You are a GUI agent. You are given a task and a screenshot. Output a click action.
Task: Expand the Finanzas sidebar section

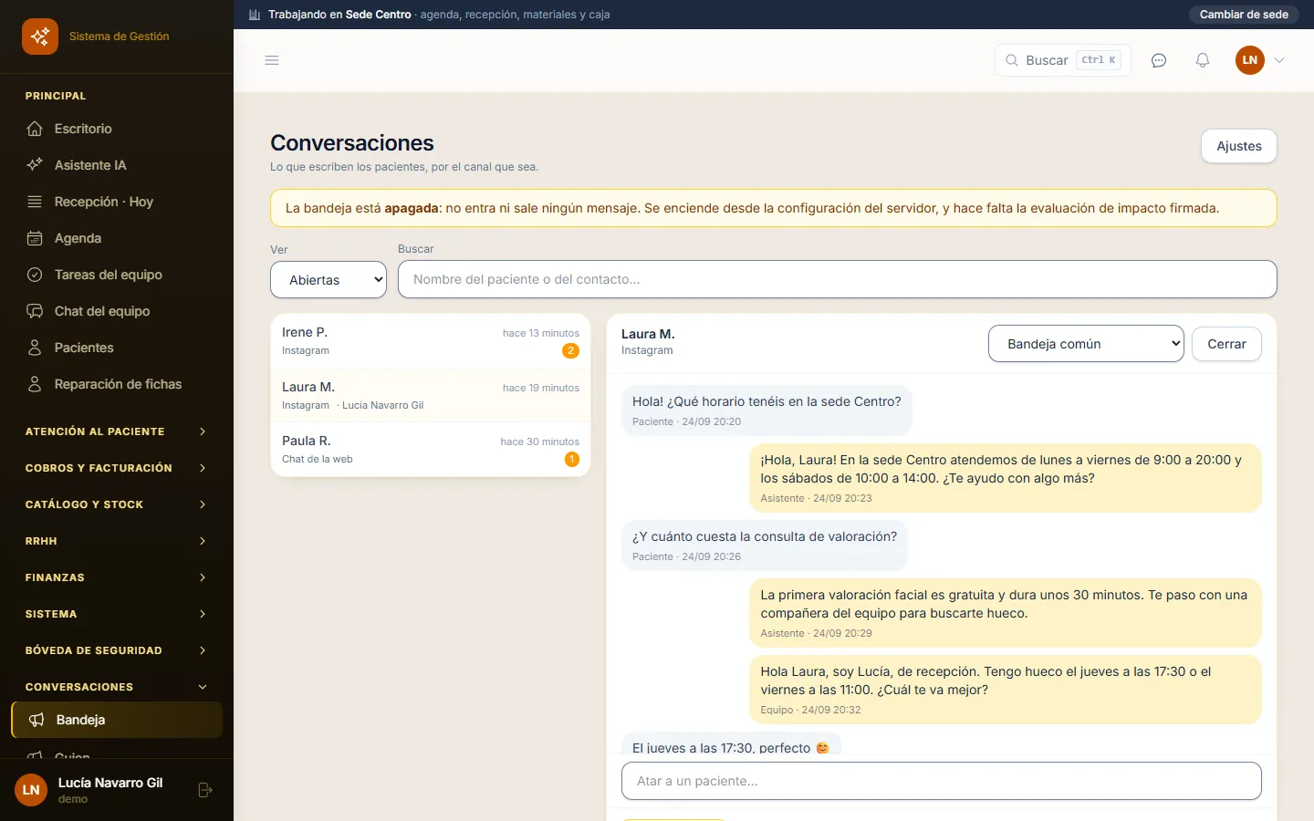click(x=117, y=577)
